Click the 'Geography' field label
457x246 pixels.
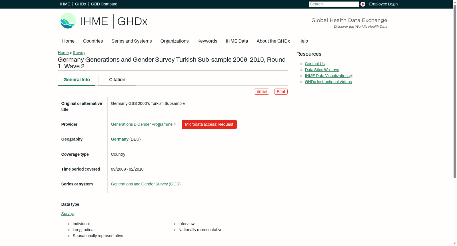pyautogui.click(x=72, y=139)
